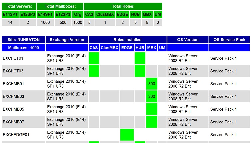Click green CAS cell for EXCHCT01
The height and width of the screenshot is (143, 252).
(94, 58)
